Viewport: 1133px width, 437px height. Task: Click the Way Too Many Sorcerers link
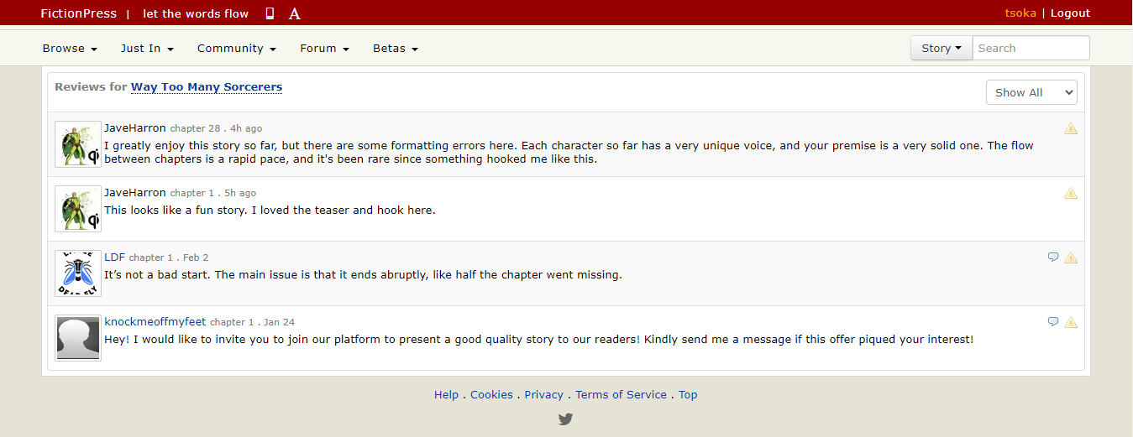click(x=207, y=87)
